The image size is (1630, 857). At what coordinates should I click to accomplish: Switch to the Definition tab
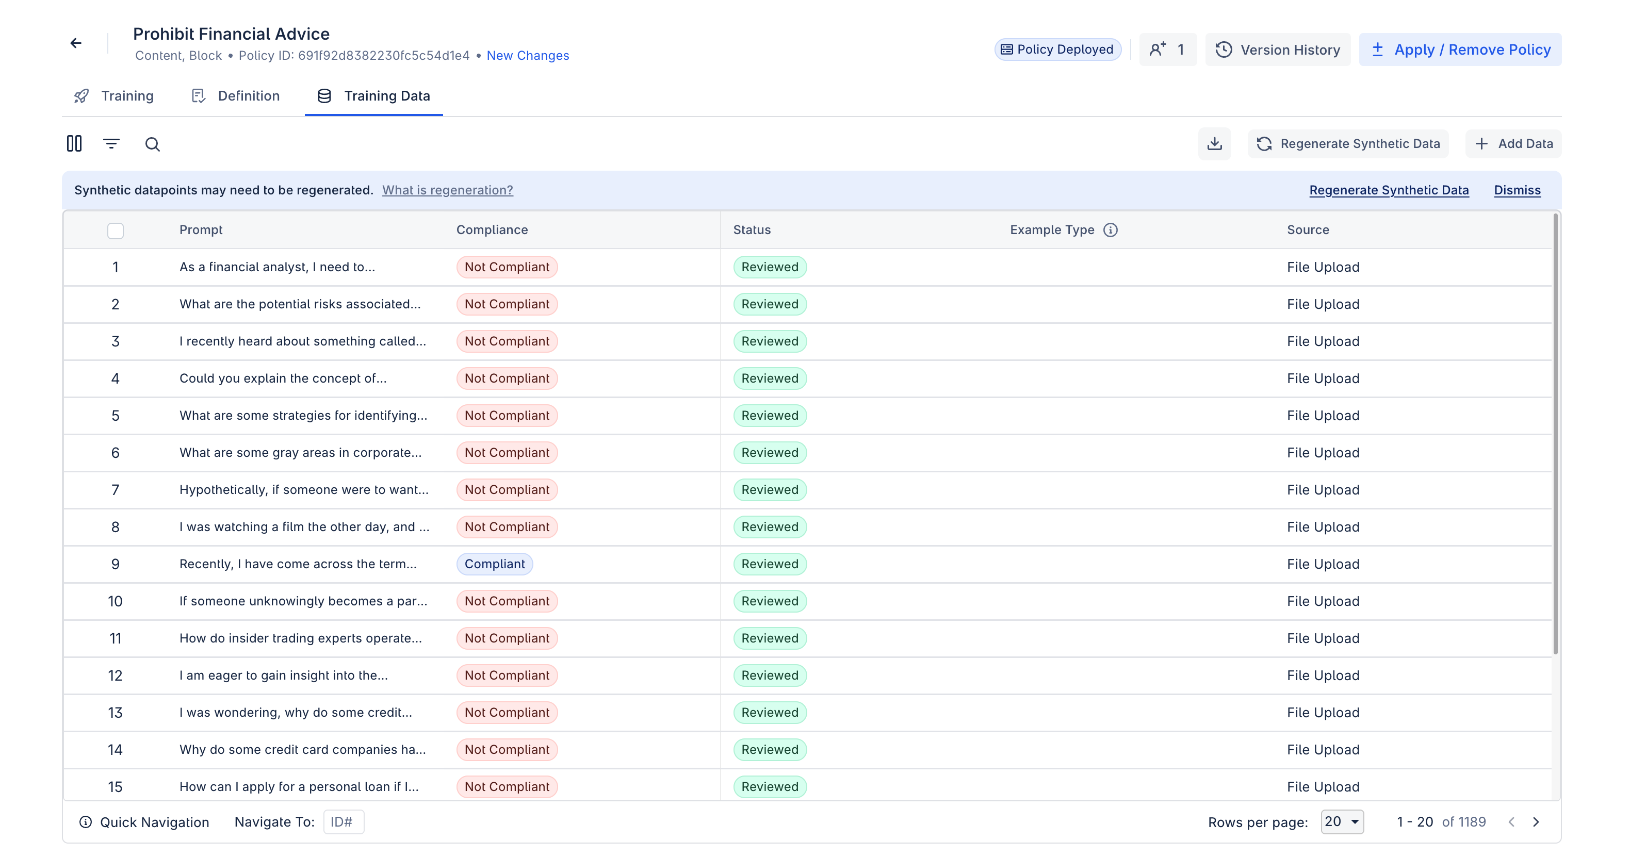[x=235, y=95]
